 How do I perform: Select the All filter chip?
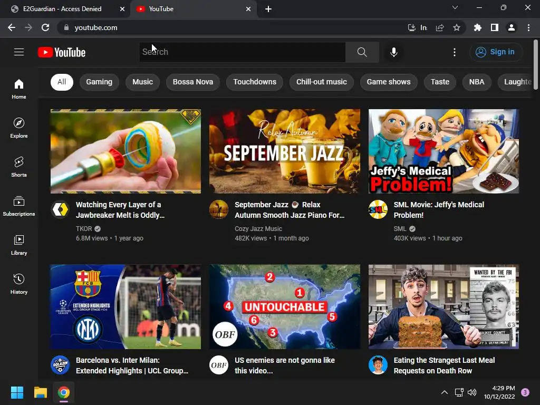click(62, 82)
